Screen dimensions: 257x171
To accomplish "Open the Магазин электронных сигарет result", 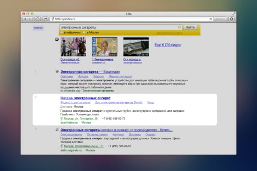I will (85, 98).
